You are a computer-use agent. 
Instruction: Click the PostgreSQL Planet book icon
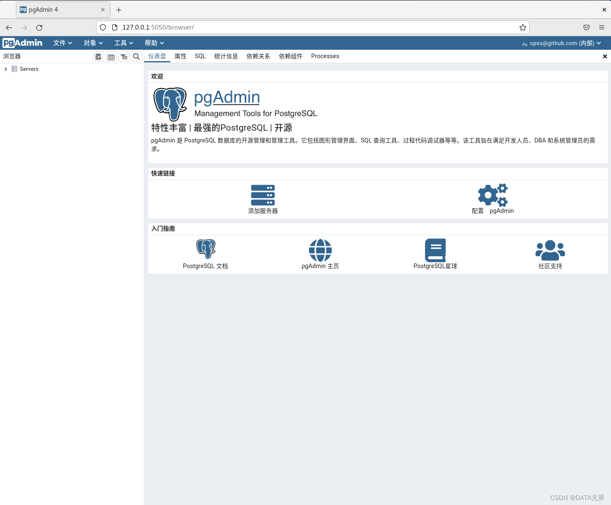tap(435, 250)
